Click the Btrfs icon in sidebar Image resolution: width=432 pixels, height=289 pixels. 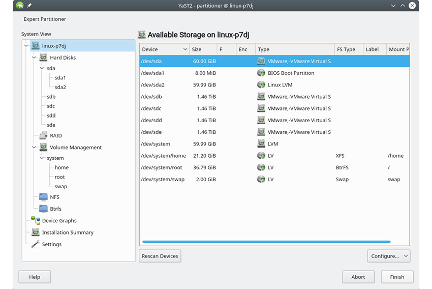pos(43,209)
